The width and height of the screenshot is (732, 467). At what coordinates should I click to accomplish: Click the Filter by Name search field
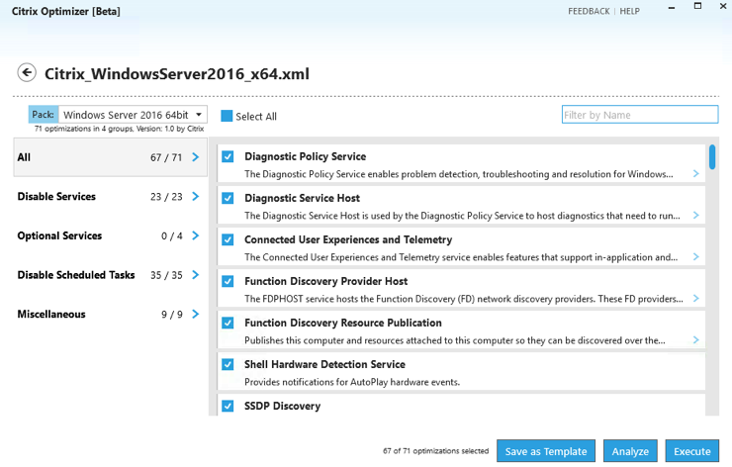tap(639, 115)
